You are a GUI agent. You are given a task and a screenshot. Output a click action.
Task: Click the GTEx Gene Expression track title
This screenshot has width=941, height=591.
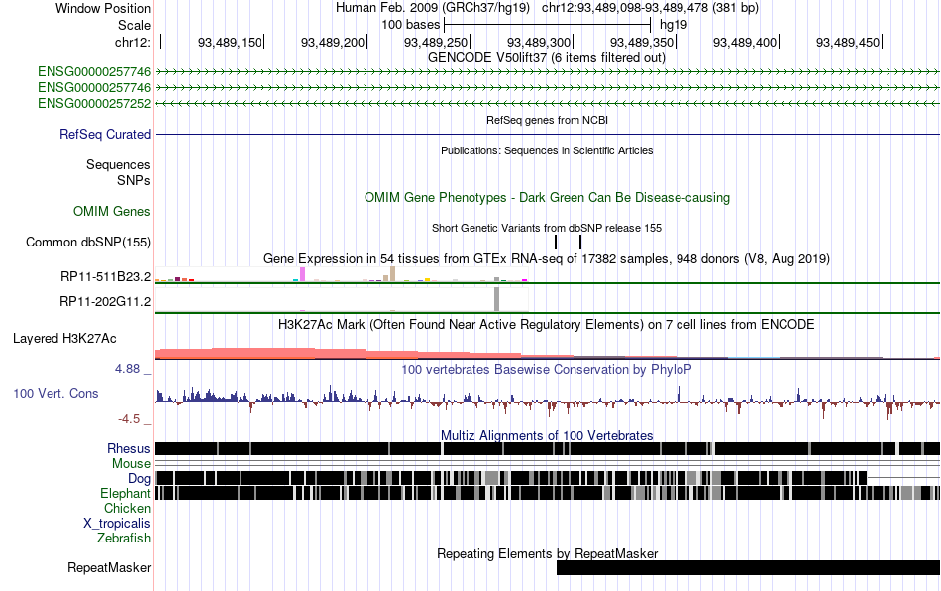click(x=547, y=259)
